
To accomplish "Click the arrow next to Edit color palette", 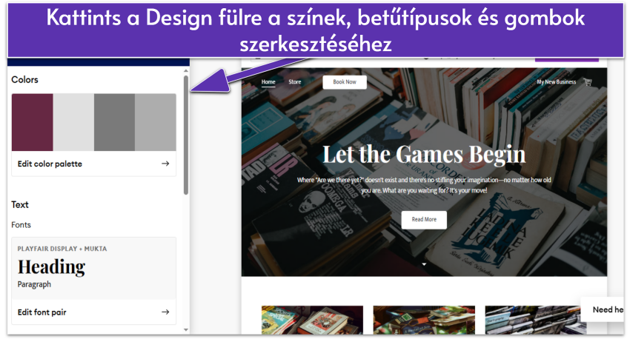I will 165,164.
